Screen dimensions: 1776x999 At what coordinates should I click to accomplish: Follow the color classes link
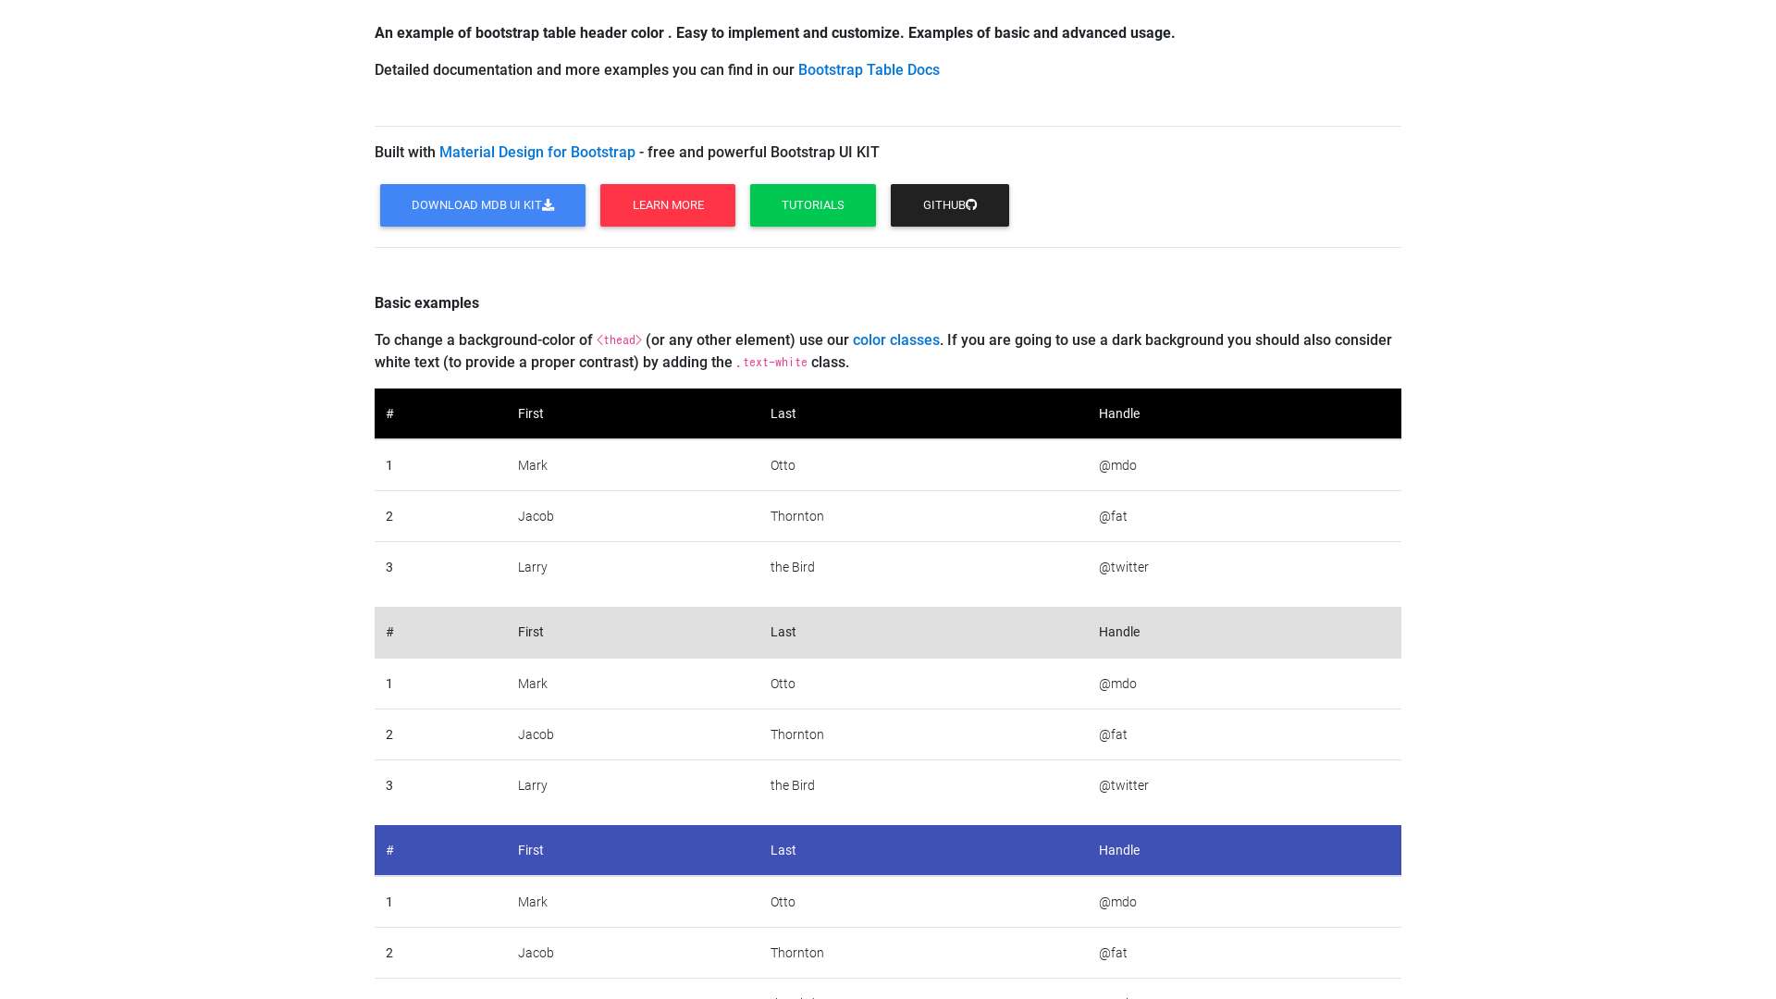(x=894, y=339)
